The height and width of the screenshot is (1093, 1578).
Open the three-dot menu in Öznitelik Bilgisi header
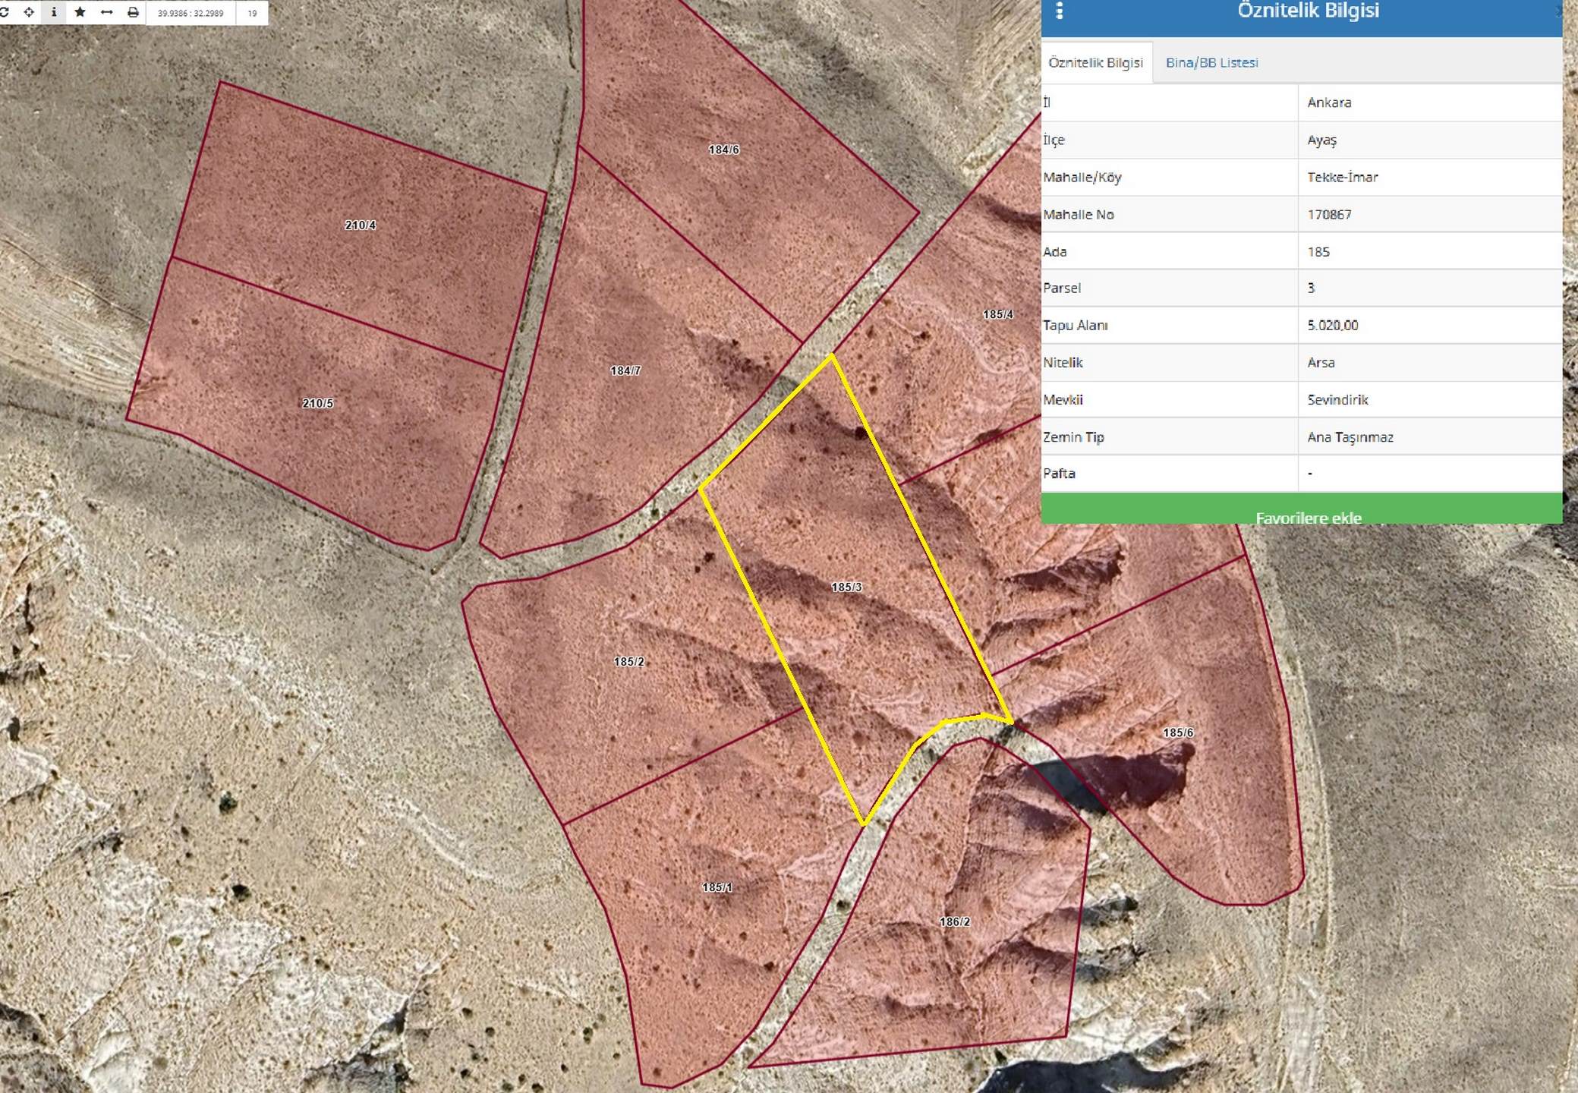coord(1060,11)
